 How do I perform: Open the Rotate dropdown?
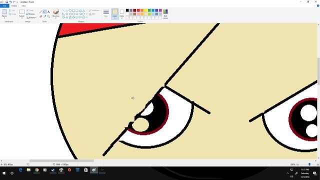31,17
